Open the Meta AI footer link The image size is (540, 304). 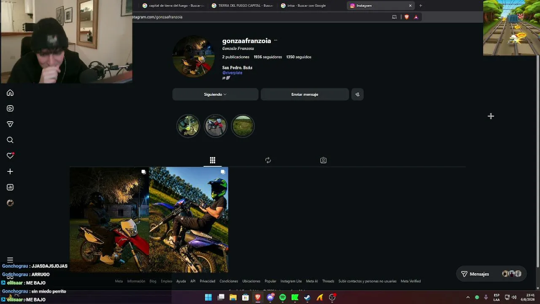[312, 281]
